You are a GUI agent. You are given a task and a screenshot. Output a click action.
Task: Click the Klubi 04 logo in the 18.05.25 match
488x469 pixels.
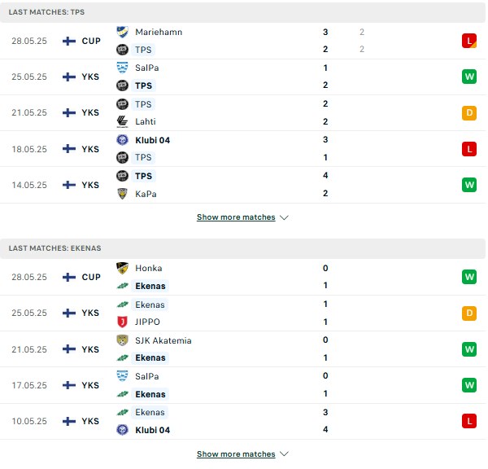(122, 140)
